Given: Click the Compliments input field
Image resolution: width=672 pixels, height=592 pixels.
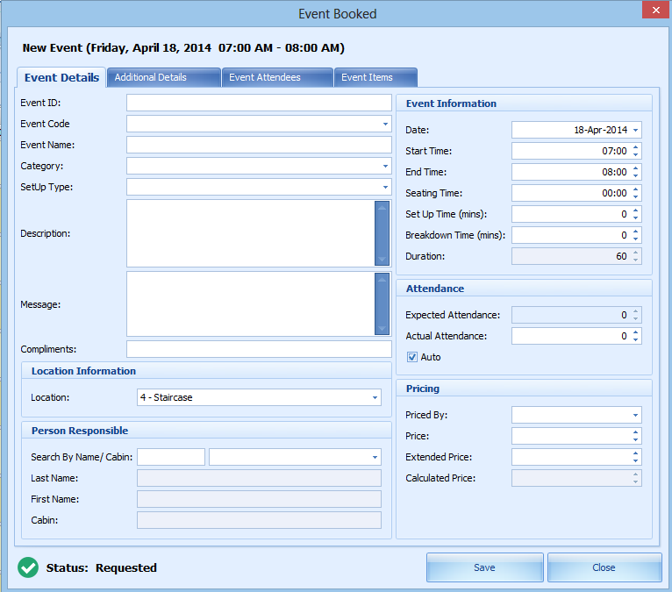Looking at the screenshot, I should [259, 349].
